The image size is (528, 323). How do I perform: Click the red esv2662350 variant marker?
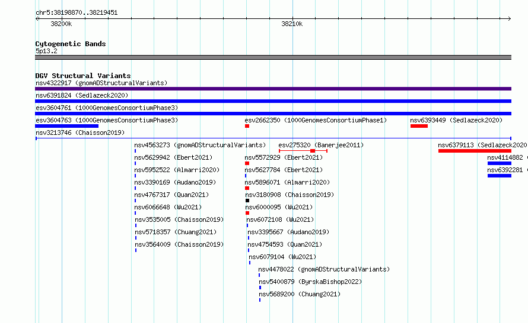(247, 126)
